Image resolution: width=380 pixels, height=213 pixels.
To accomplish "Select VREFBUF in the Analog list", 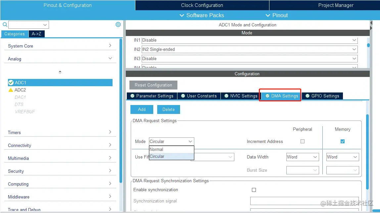I will (25, 112).
